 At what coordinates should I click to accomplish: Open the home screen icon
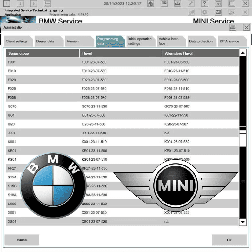pos(150,3)
